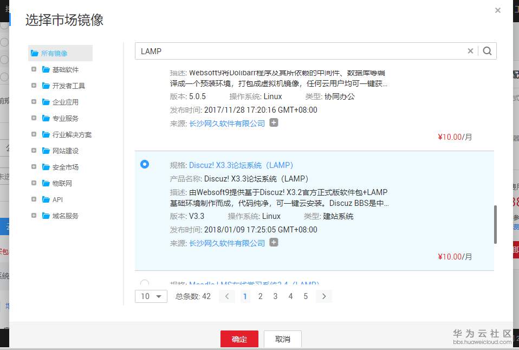
Task: Select 企业应用 category label
Action: pyautogui.click(x=66, y=102)
